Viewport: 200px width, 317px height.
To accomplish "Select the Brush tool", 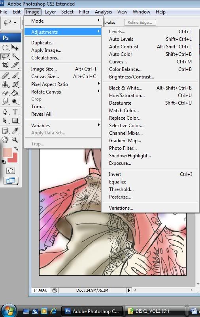I will click(15, 75).
